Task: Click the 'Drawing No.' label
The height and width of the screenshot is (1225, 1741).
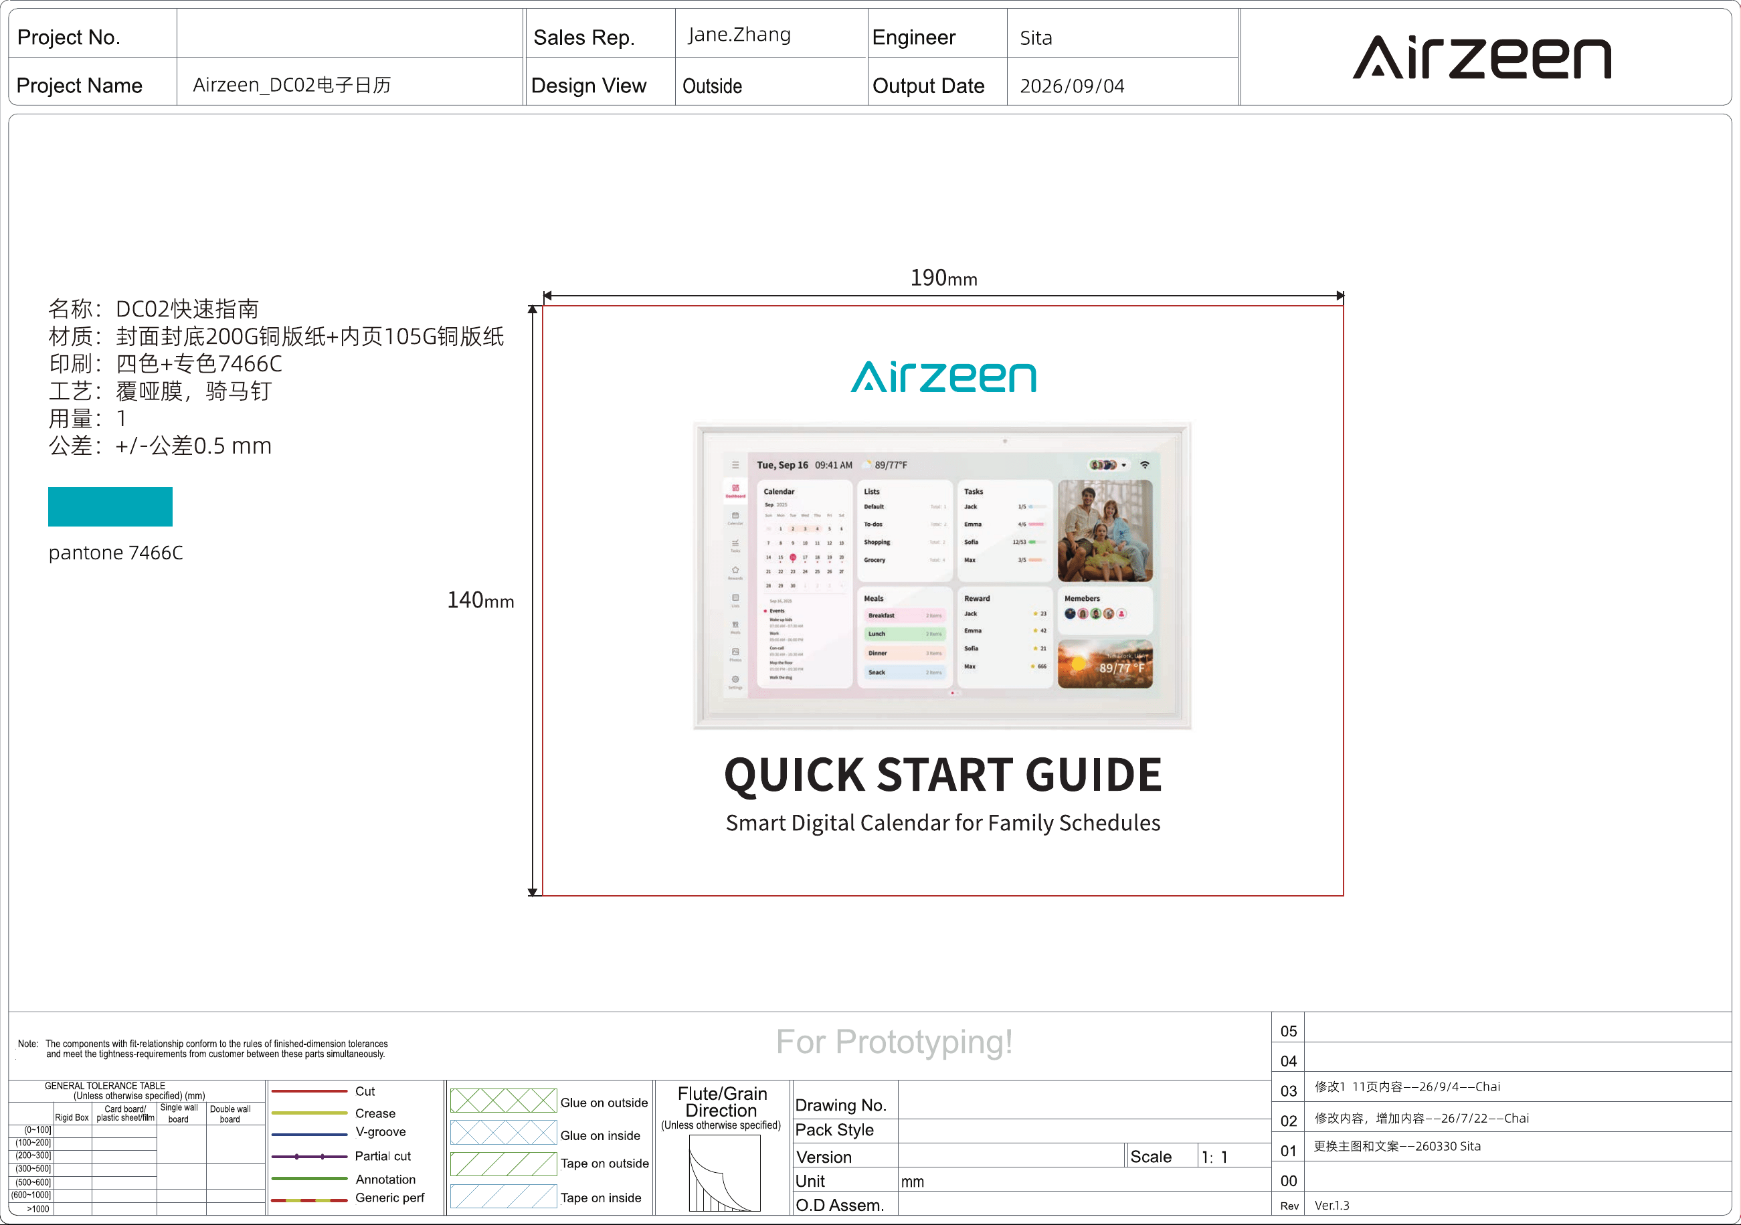Action: pos(841,1105)
